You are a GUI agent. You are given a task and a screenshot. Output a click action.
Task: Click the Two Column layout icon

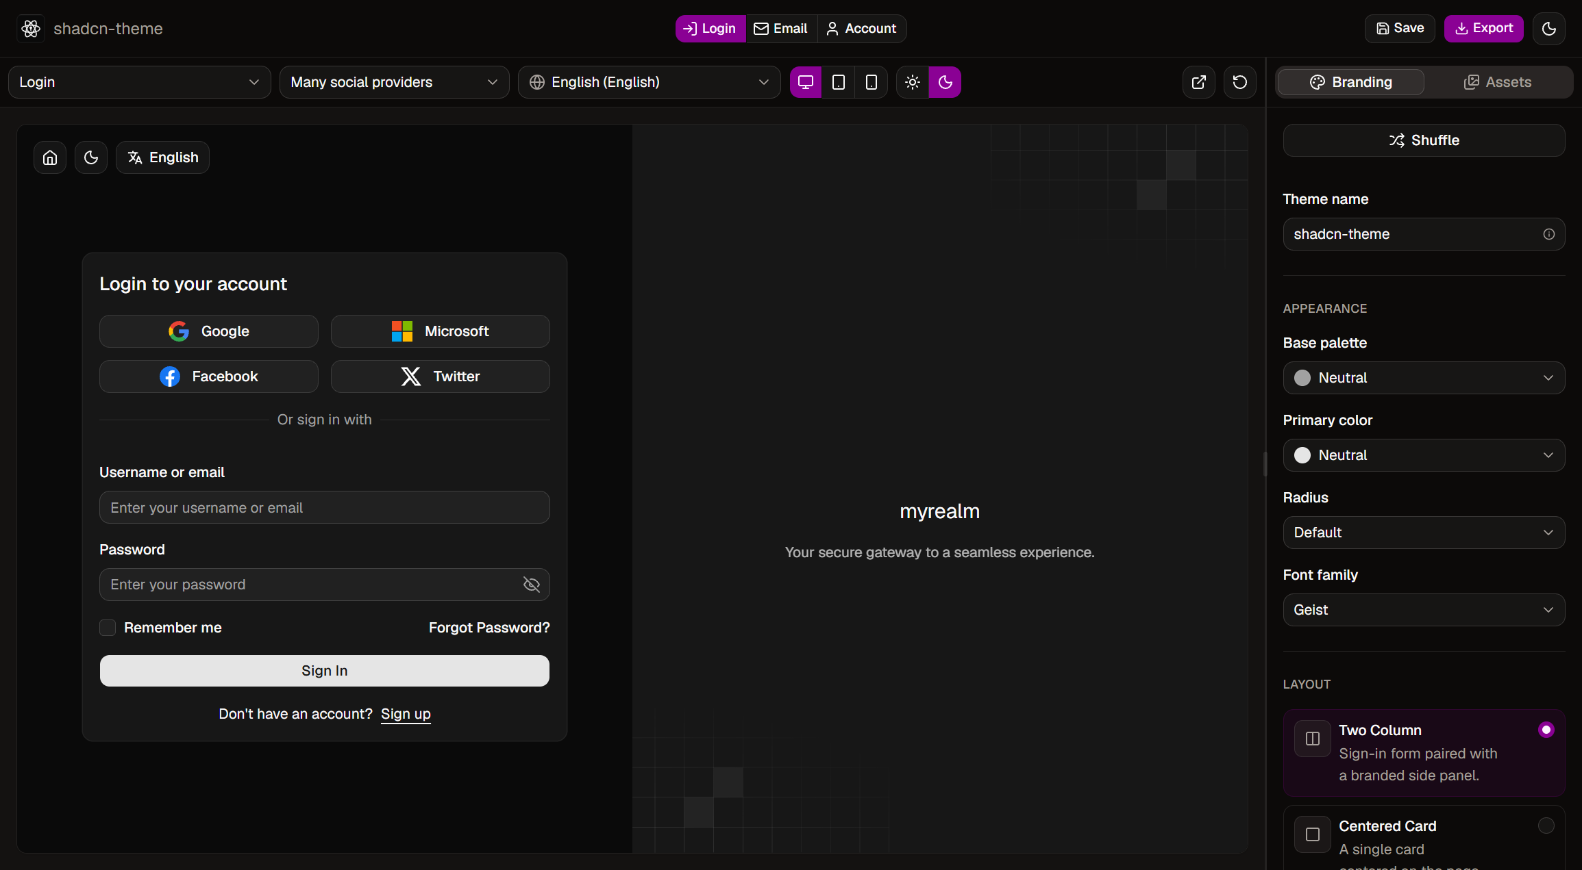[1313, 739]
